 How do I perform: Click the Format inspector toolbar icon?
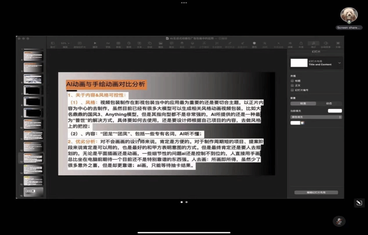click(x=313, y=44)
